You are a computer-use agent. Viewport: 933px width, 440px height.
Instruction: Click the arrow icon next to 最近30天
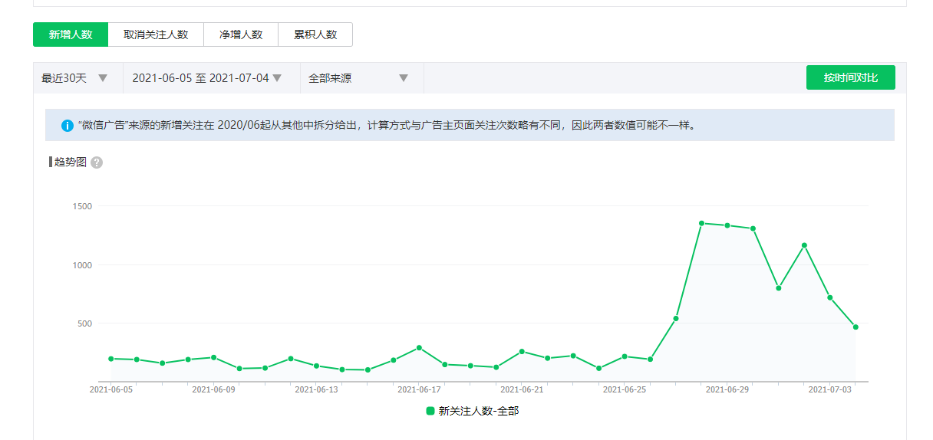pos(103,78)
